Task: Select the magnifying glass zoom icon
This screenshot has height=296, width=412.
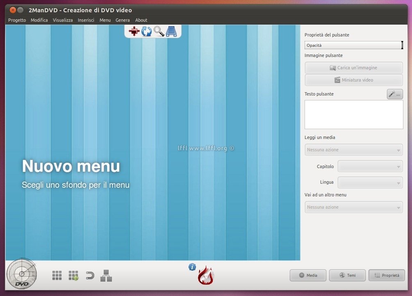Action: pos(159,31)
